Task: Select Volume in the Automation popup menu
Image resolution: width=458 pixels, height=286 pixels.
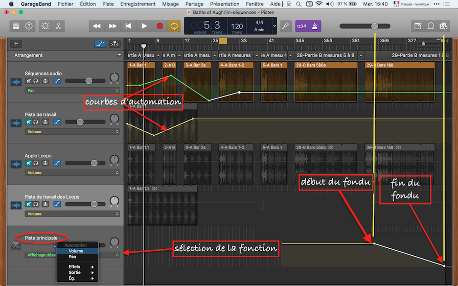Action: pos(77,251)
